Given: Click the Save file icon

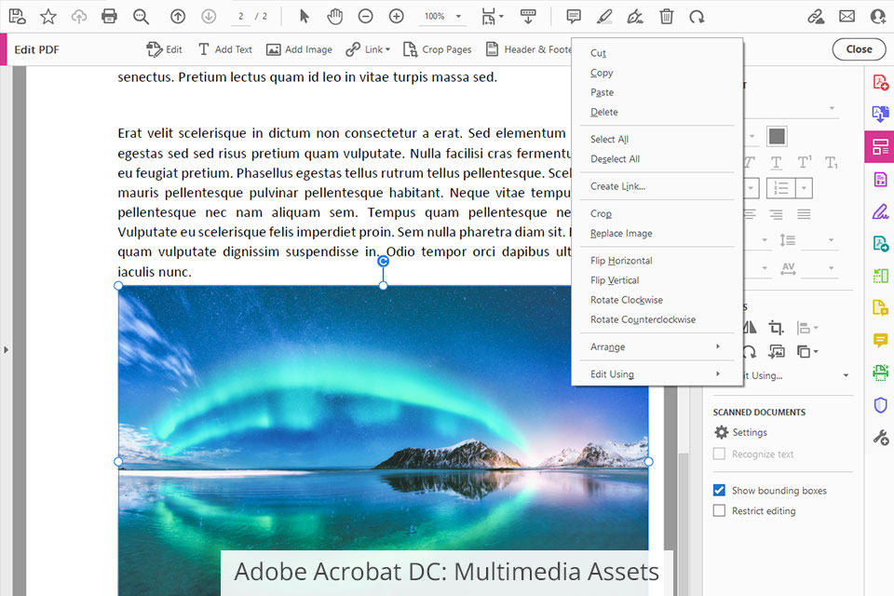Looking at the screenshot, I should [x=17, y=17].
